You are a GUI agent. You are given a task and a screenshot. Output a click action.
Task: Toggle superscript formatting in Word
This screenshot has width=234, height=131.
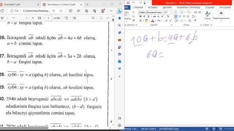(x=162, y=16)
